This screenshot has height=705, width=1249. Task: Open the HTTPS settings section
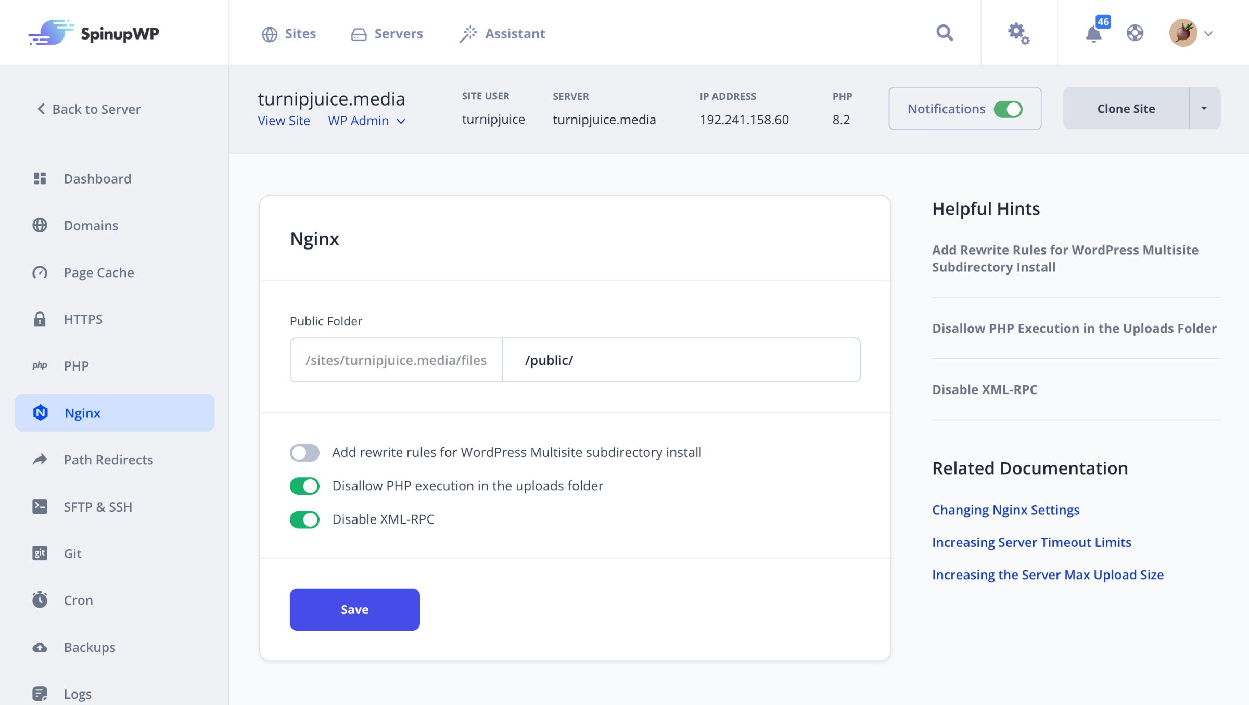82,319
